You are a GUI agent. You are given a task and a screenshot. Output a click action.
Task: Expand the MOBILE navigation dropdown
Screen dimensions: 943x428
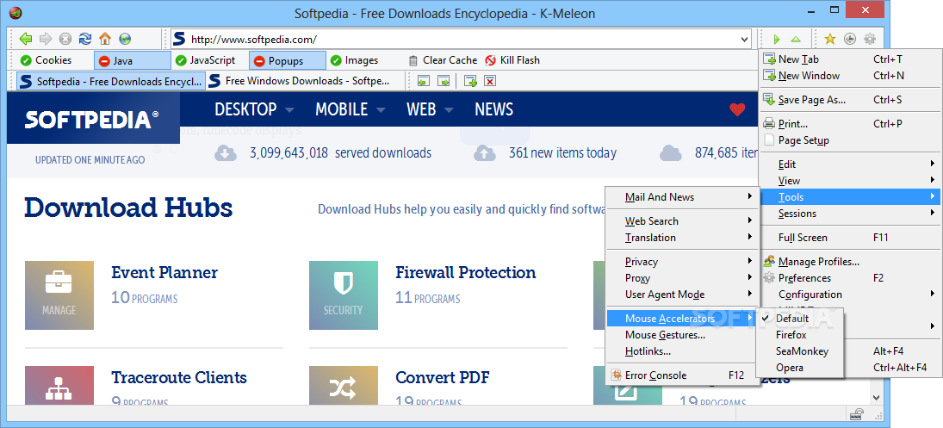pos(380,110)
